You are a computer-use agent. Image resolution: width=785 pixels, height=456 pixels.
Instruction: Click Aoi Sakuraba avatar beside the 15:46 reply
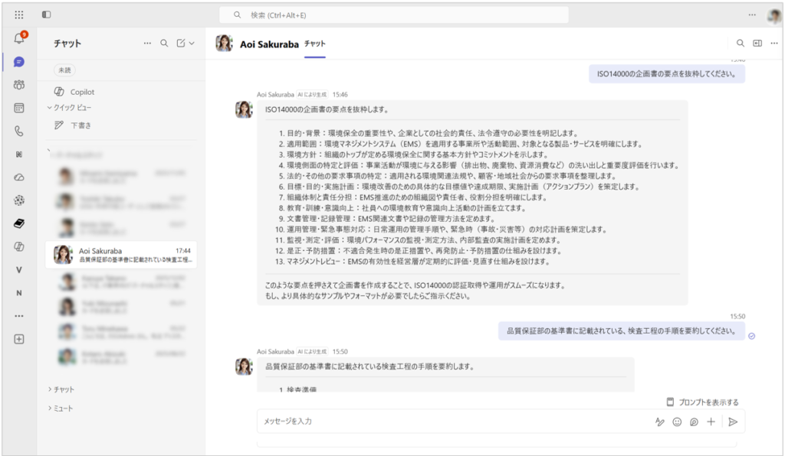[x=245, y=109]
